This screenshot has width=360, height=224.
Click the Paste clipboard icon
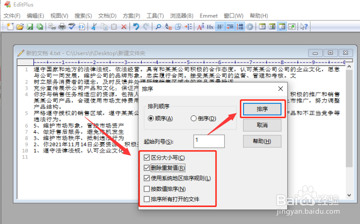coord(114,27)
